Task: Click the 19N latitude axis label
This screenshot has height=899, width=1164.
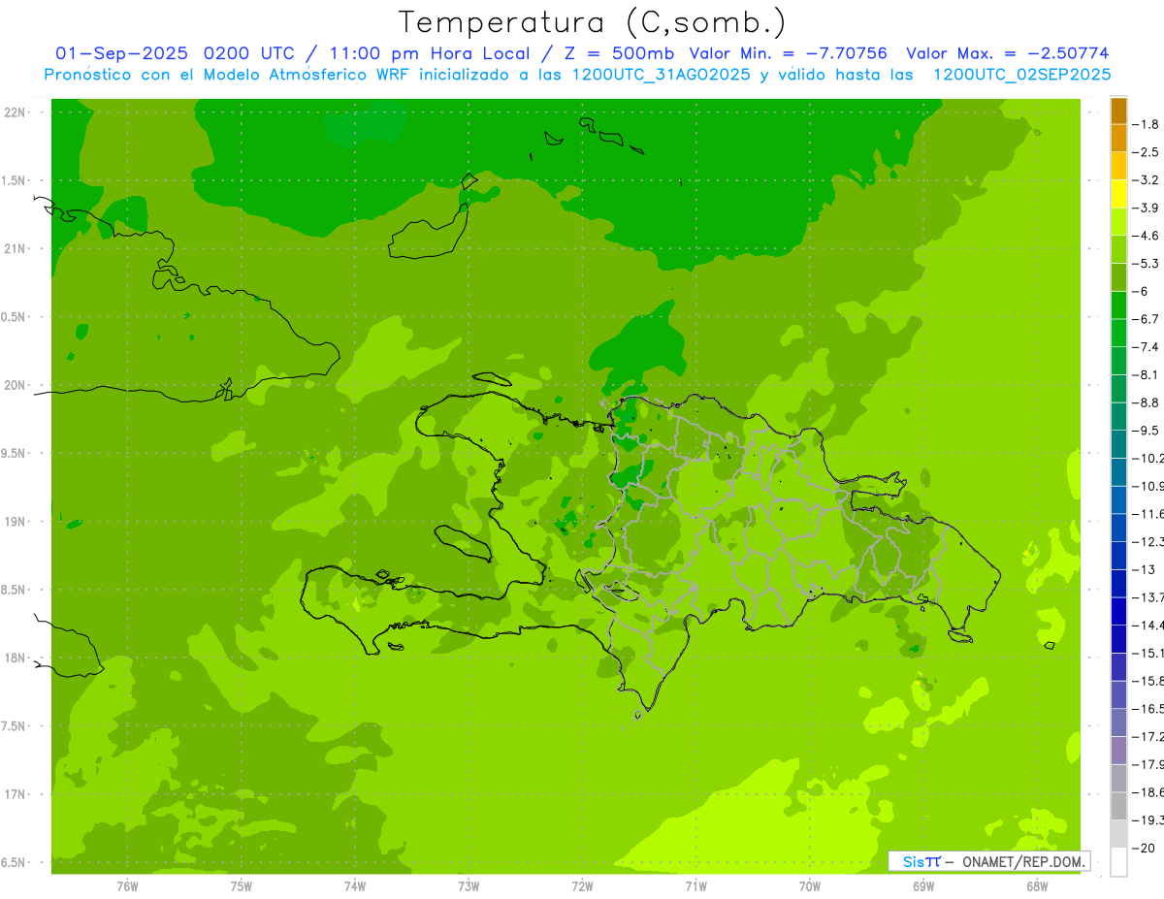Action: click(x=16, y=522)
